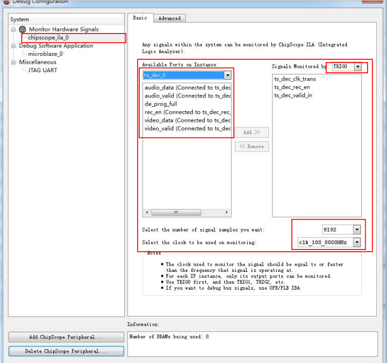Viewport: 387px width, 363px height.
Task: Switch to the Advanced tab
Action: pyautogui.click(x=169, y=18)
